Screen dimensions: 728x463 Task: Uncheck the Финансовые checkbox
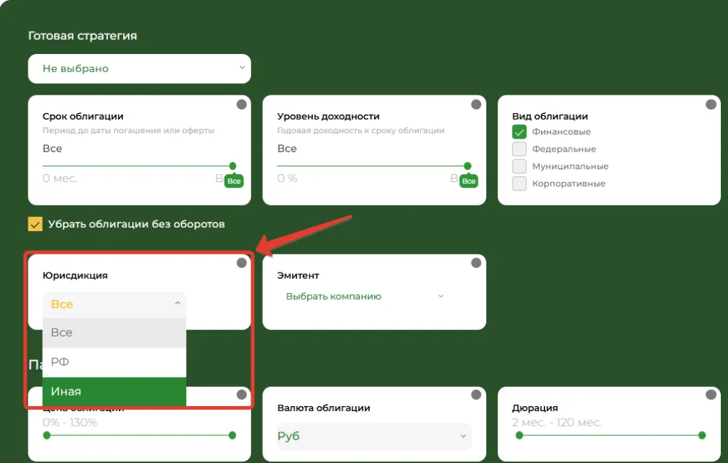tap(519, 132)
